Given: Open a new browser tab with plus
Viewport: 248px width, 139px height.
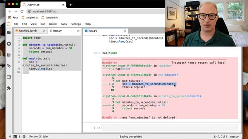Looking at the screenshot, I should click(71, 5).
